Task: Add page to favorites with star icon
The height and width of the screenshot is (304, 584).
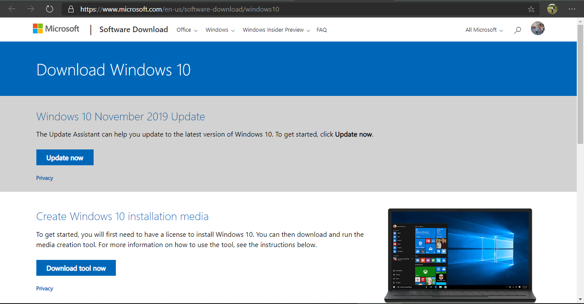Action: pyautogui.click(x=531, y=9)
